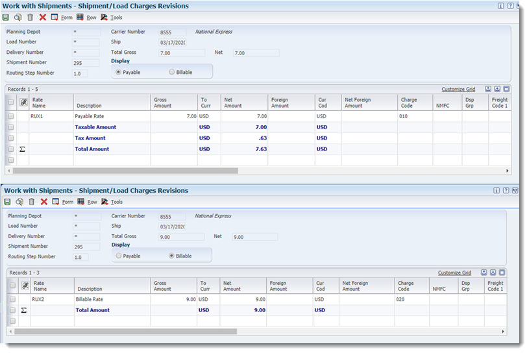Toggle the select-all checkbox in upper grid header

tap(11, 102)
